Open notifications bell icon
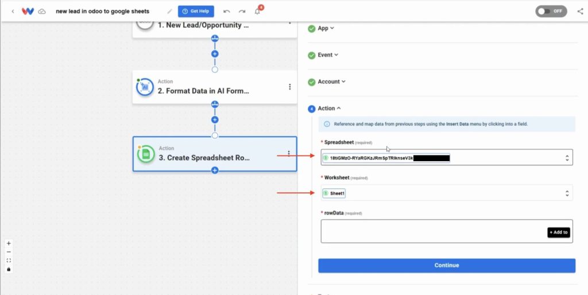Image resolution: width=588 pixels, height=295 pixels. click(x=257, y=11)
